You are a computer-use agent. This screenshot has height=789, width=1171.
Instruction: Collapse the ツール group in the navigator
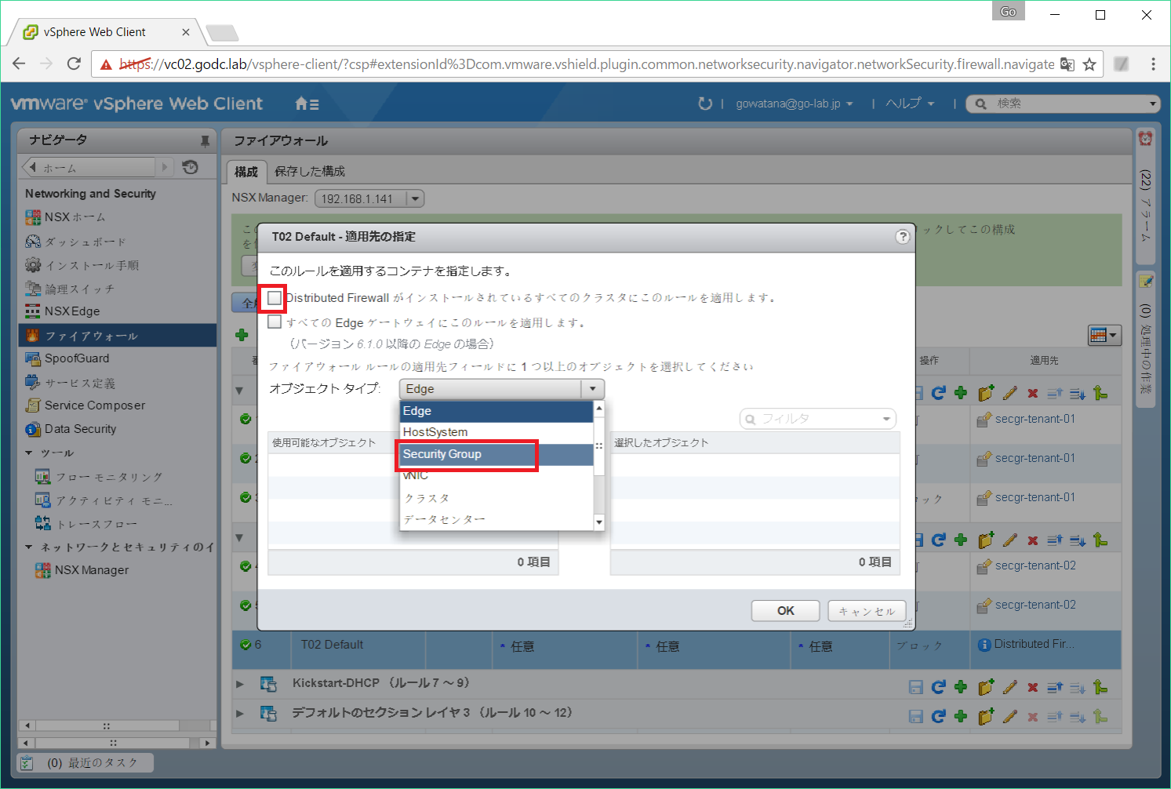tap(29, 453)
